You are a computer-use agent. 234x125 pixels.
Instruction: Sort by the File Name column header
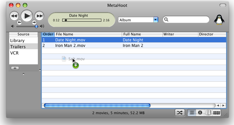click(x=88, y=34)
